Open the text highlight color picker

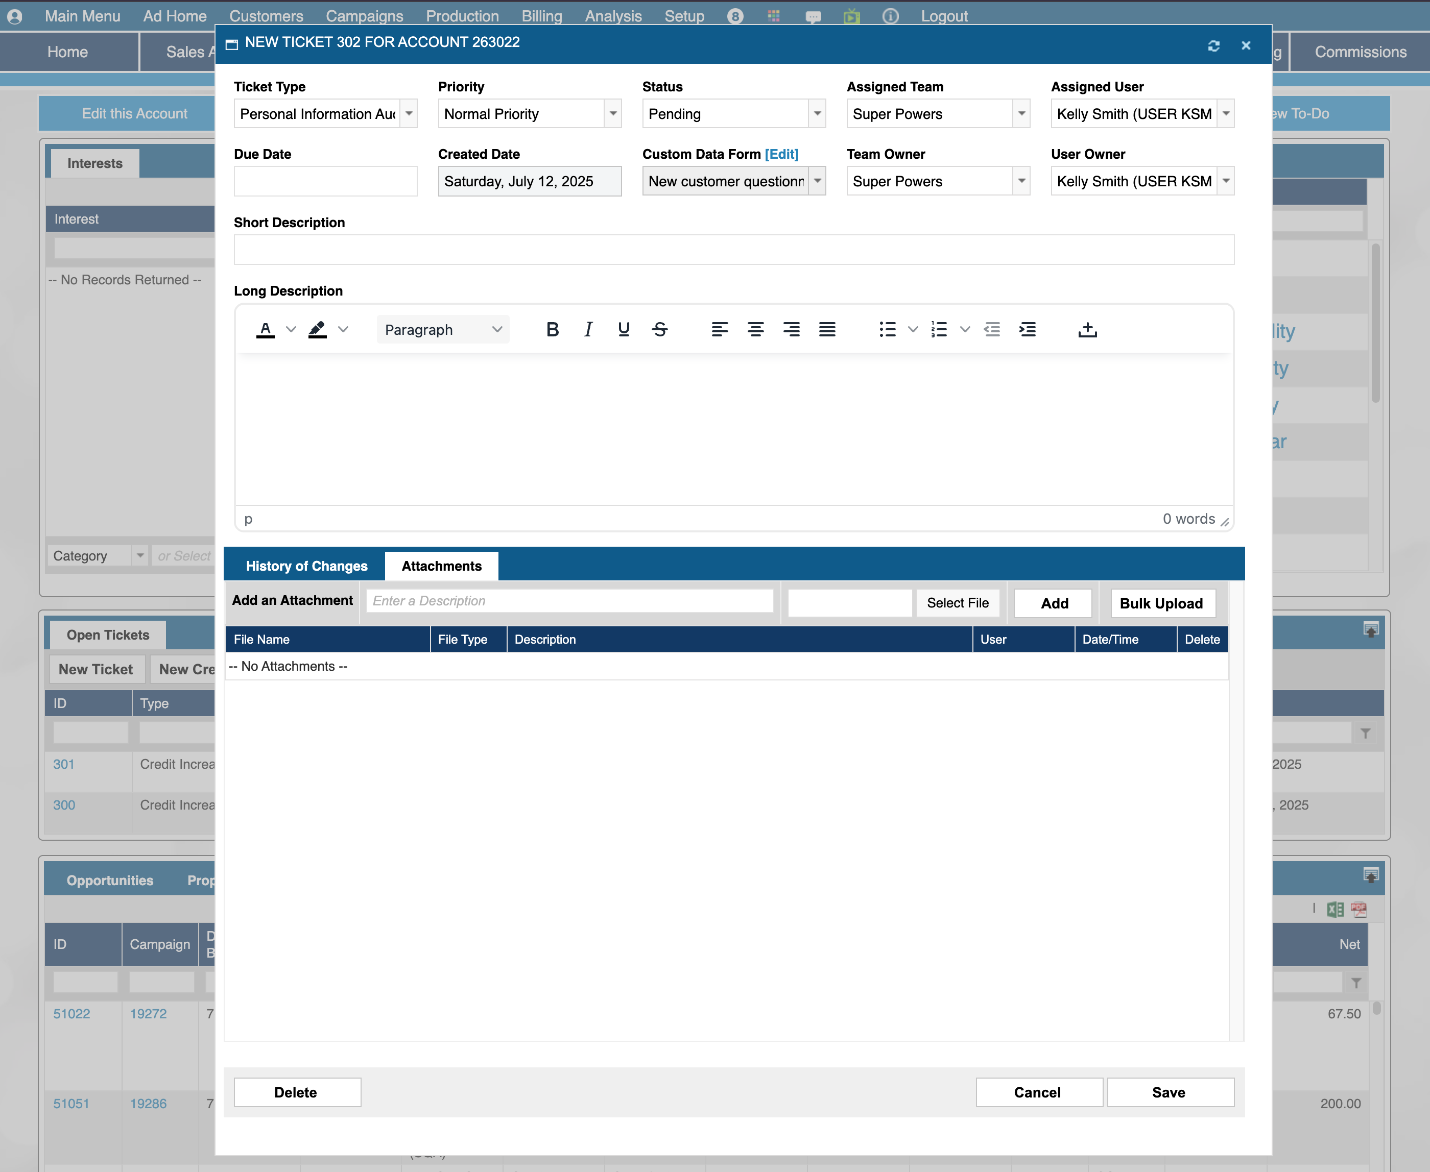click(x=343, y=329)
